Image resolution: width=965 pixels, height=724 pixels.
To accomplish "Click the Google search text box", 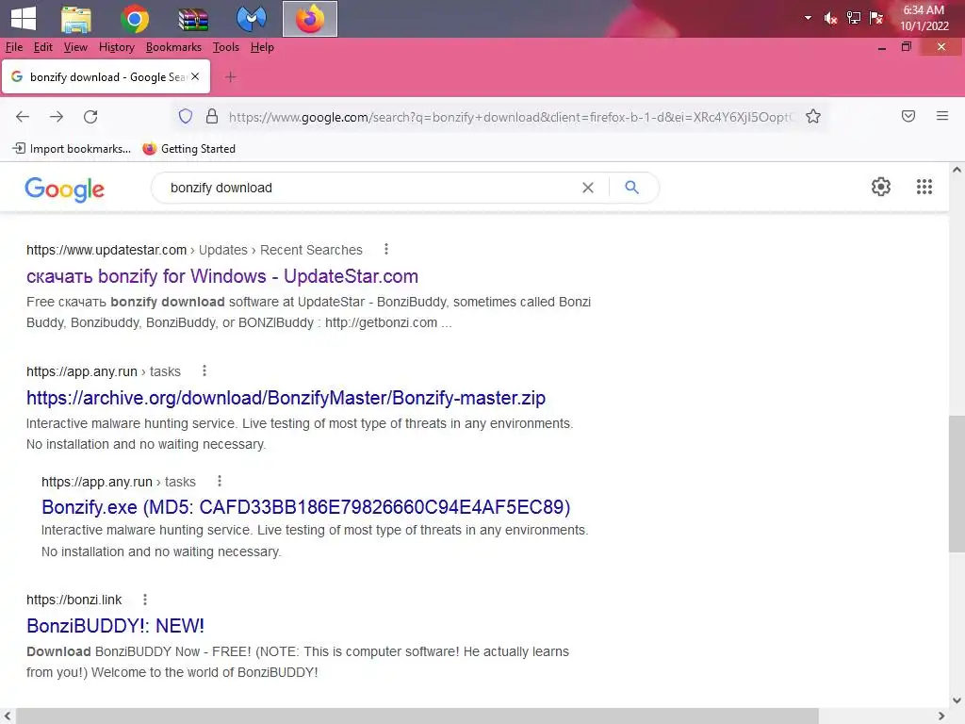I will 369,188.
